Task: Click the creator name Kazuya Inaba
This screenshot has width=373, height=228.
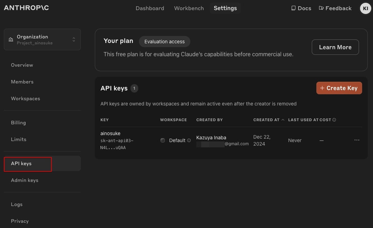Action: [x=211, y=138]
